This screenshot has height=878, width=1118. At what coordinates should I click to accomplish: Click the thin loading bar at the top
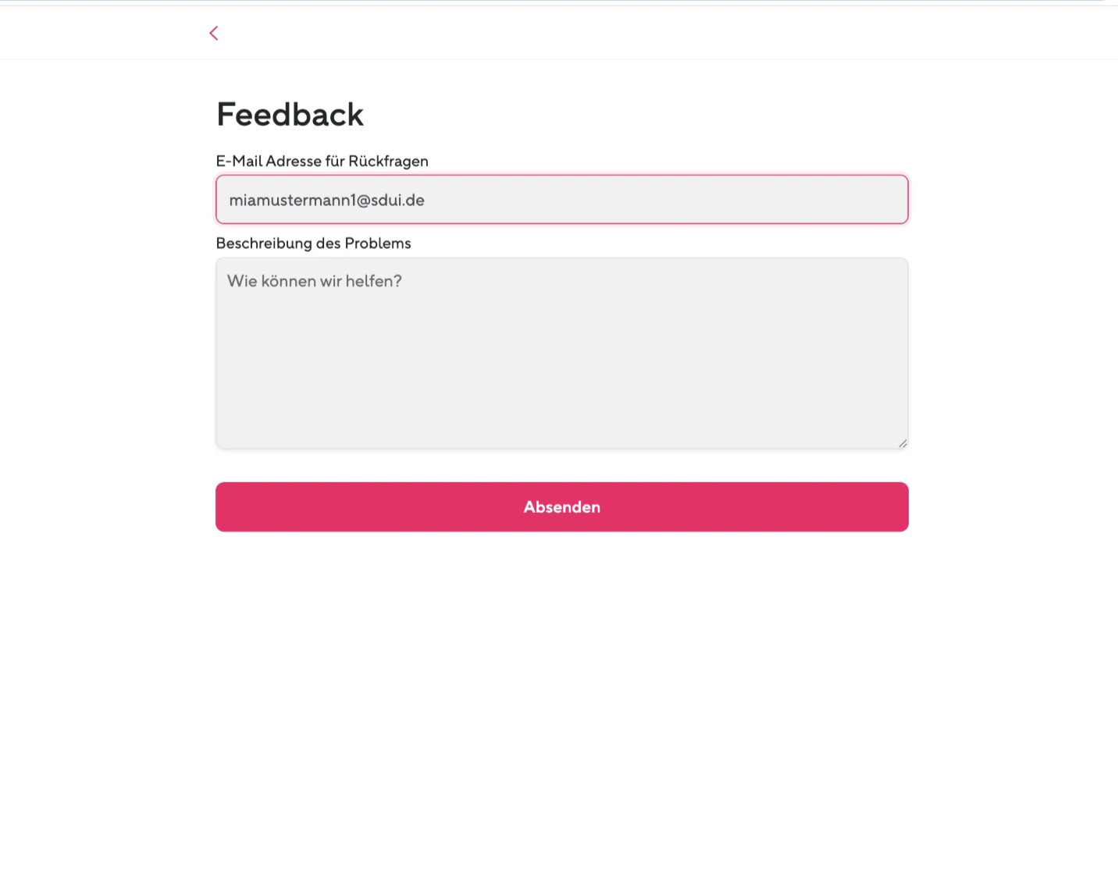point(559,2)
